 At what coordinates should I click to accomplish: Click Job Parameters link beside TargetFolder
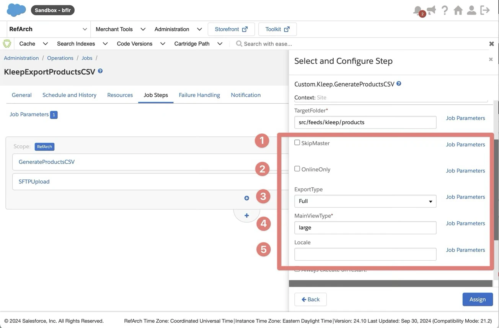[x=465, y=118]
